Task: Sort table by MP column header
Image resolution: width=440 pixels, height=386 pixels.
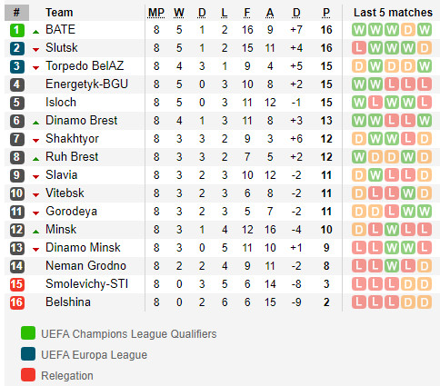Action: coord(156,13)
